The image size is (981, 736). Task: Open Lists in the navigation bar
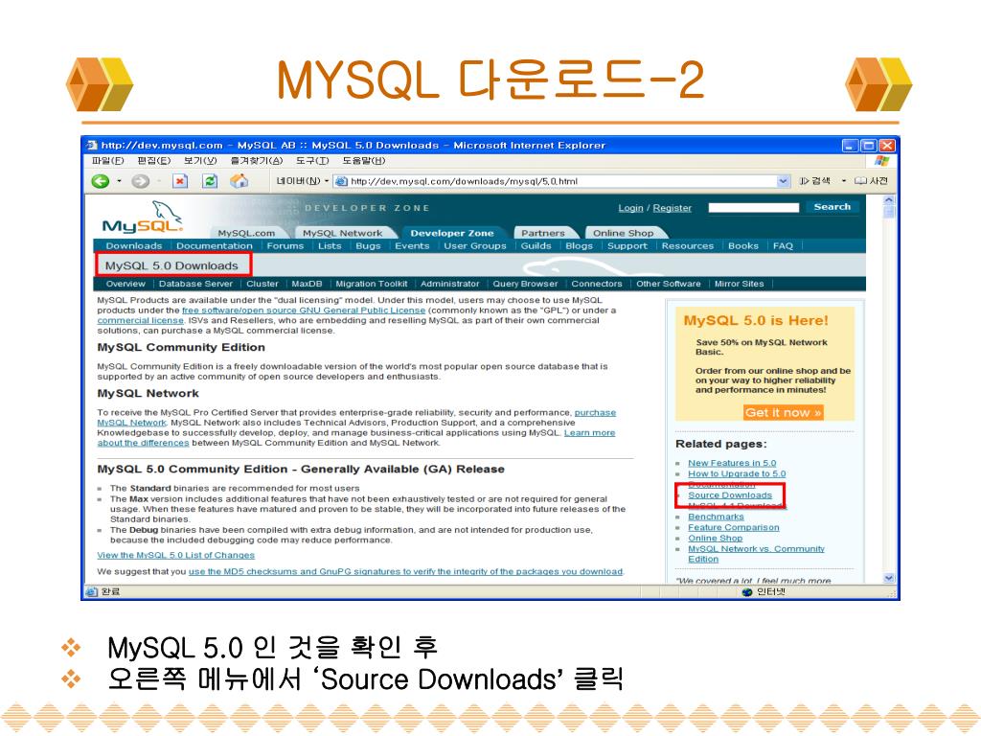330,246
